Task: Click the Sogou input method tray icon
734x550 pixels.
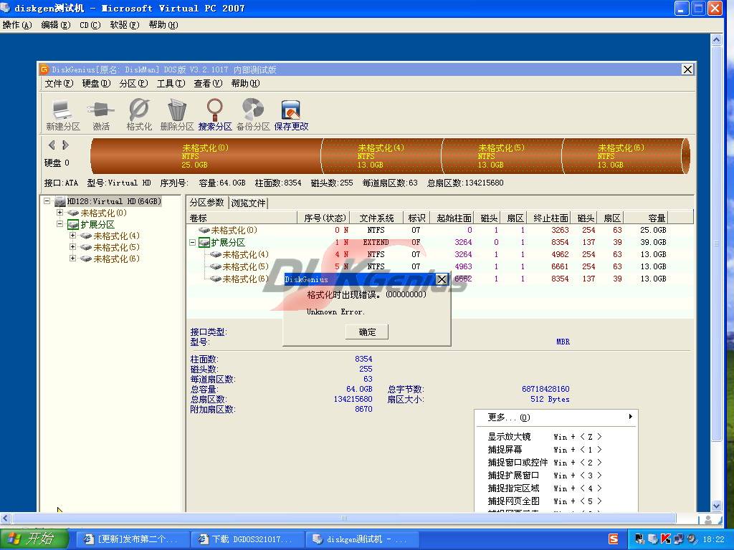Action: [614, 539]
